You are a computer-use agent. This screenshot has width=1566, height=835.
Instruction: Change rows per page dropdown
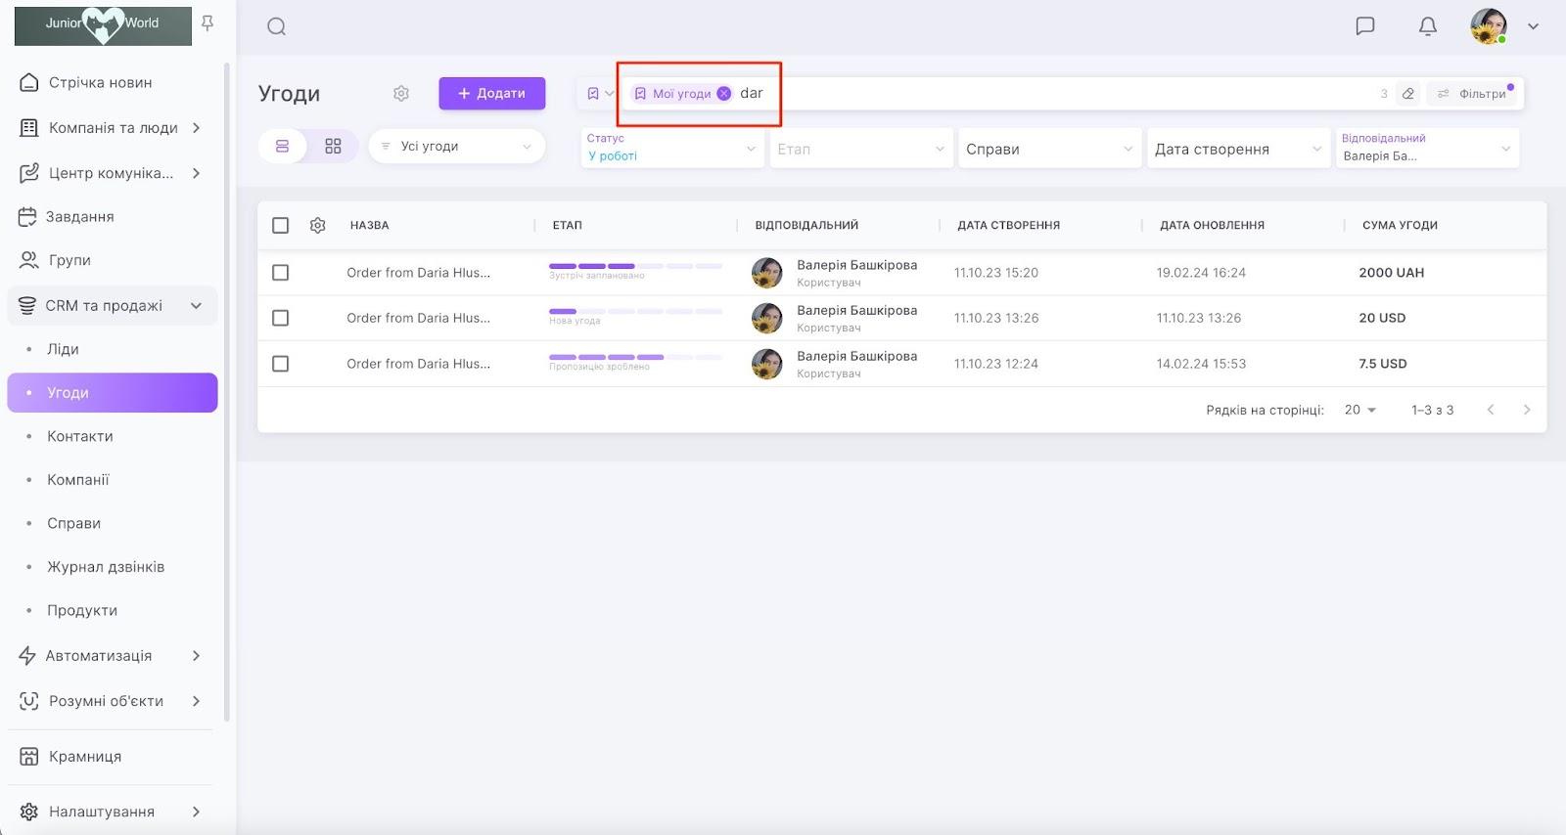[x=1359, y=411]
